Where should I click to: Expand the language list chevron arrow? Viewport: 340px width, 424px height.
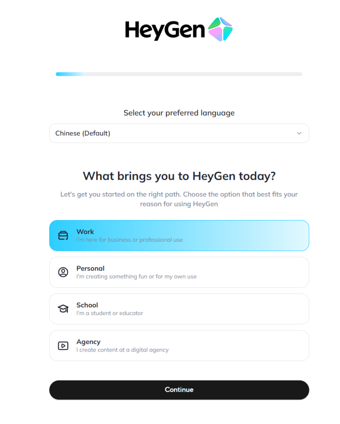point(300,133)
